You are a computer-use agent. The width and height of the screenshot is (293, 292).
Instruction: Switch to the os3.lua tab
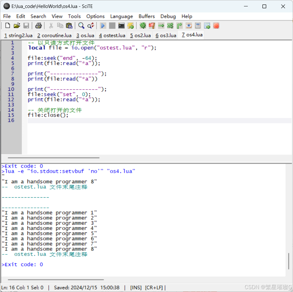tap(166, 35)
